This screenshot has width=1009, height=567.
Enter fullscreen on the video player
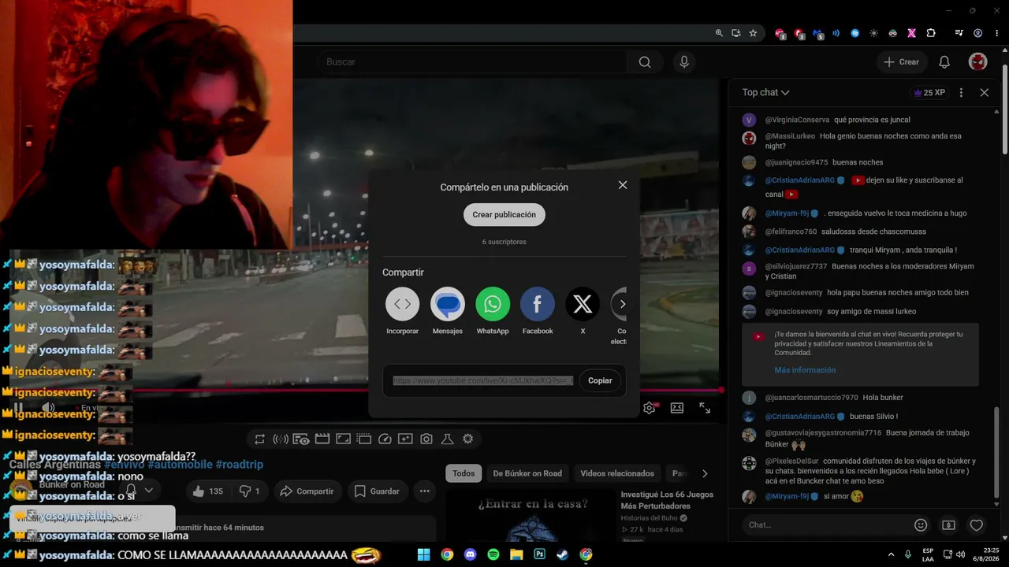click(705, 408)
